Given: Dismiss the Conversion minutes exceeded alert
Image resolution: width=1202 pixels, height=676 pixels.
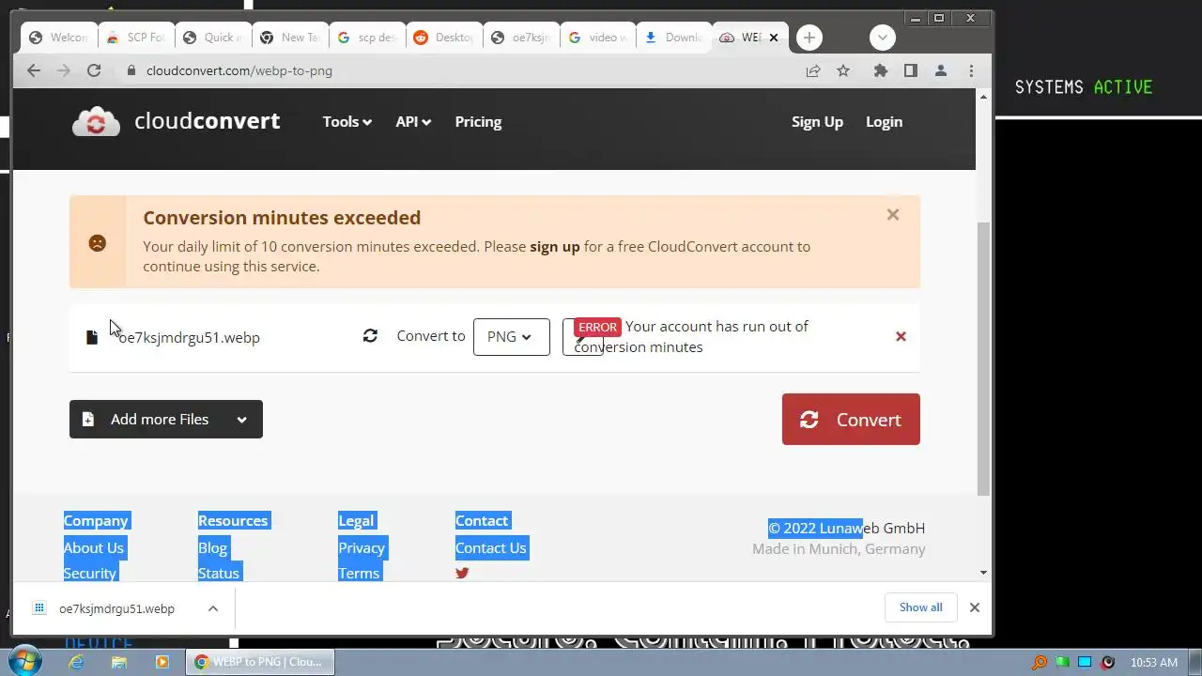Looking at the screenshot, I should pos(893,215).
